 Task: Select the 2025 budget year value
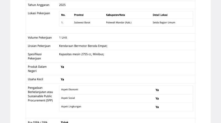point(62,5)
